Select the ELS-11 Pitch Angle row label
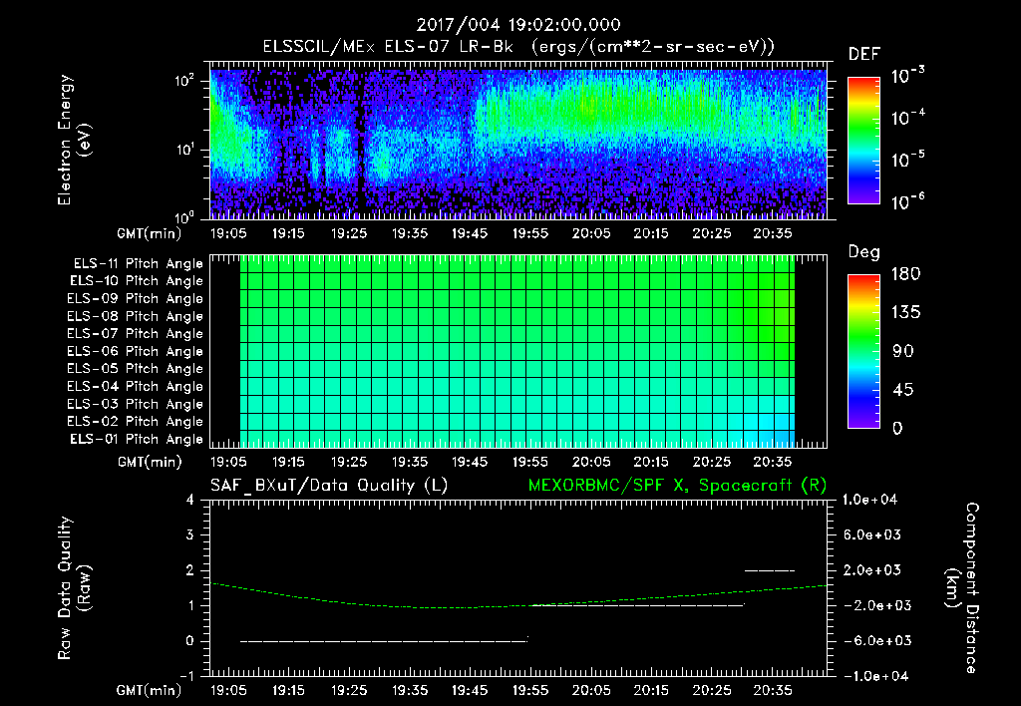This screenshot has height=706, width=1021. 138,264
